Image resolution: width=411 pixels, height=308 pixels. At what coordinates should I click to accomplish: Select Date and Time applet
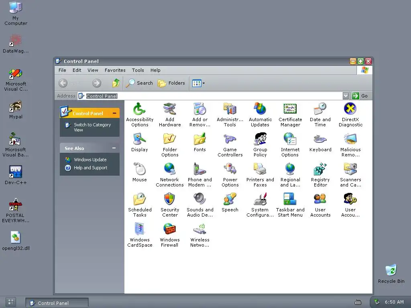pyautogui.click(x=320, y=115)
